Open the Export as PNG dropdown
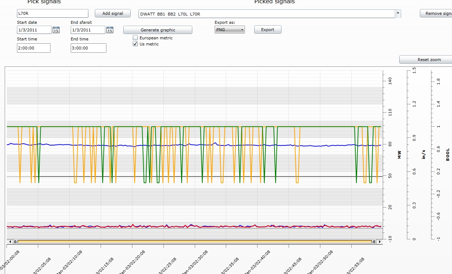452x274 pixels. [x=229, y=30]
